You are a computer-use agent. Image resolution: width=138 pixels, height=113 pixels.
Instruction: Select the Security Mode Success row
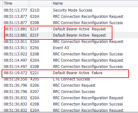tap(69, 10)
